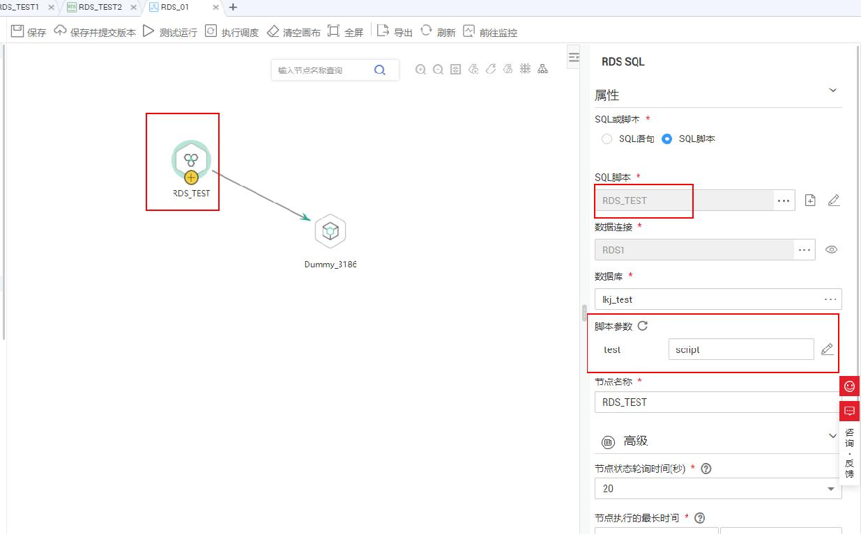Viewport: 861px width, 534px height.
Task: Click 刷新 refresh button
Action: coord(438,32)
